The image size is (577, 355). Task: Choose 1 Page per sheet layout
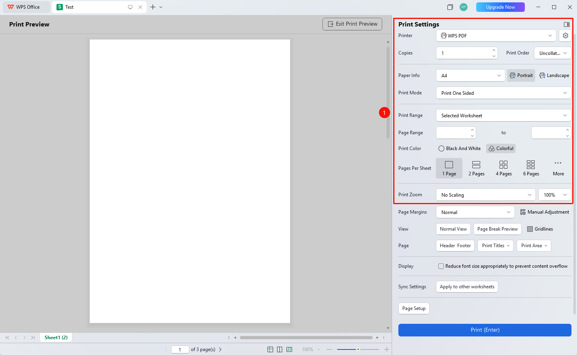point(449,168)
